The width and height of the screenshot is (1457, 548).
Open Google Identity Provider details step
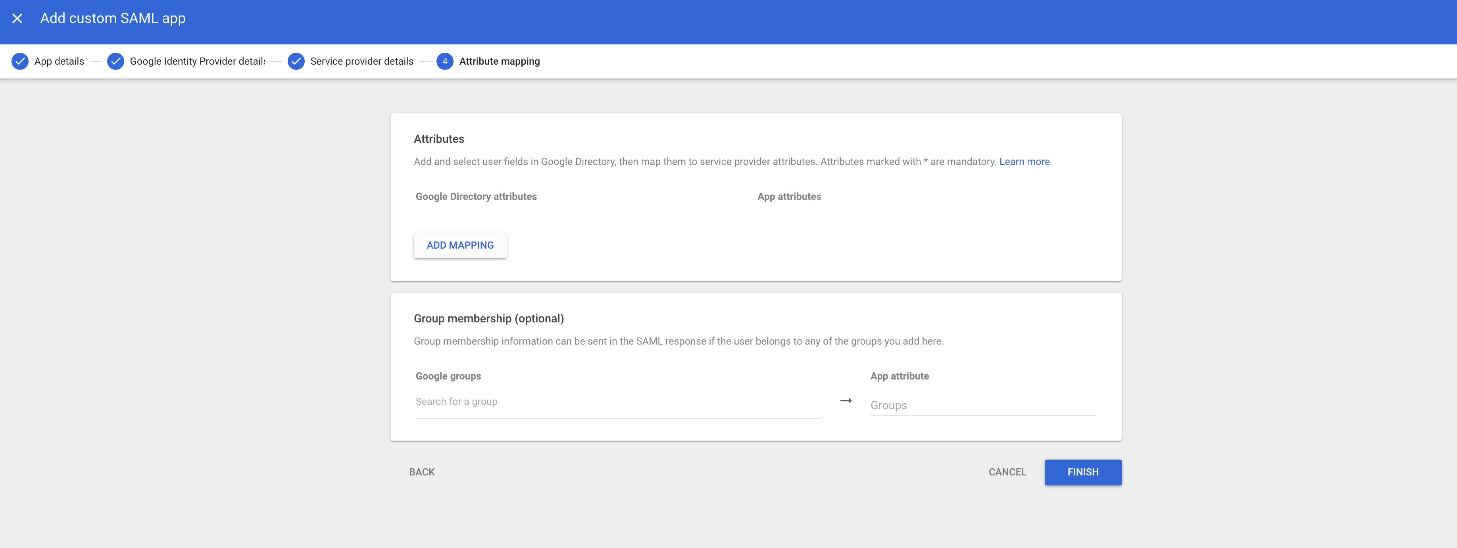pyautogui.click(x=197, y=61)
